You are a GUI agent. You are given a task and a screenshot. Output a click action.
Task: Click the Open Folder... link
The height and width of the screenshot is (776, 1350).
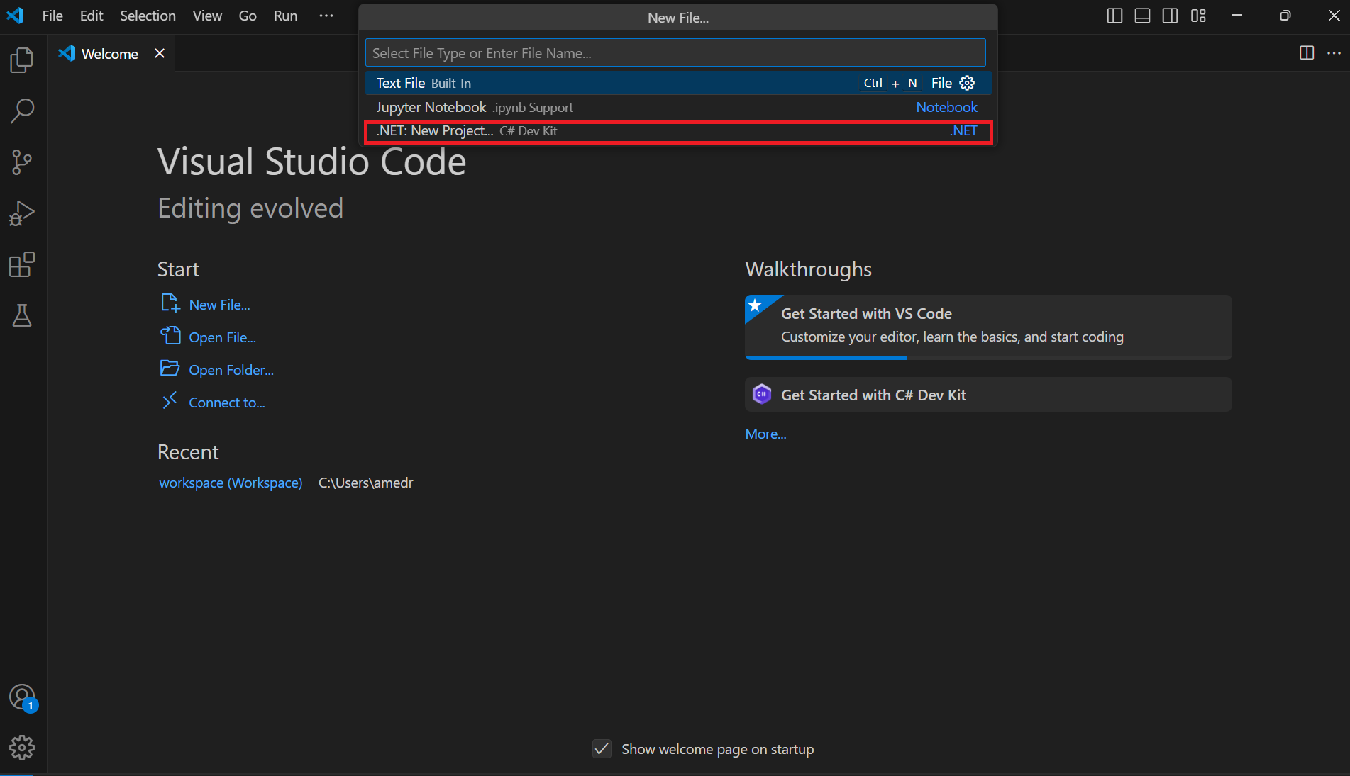click(x=231, y=370)
